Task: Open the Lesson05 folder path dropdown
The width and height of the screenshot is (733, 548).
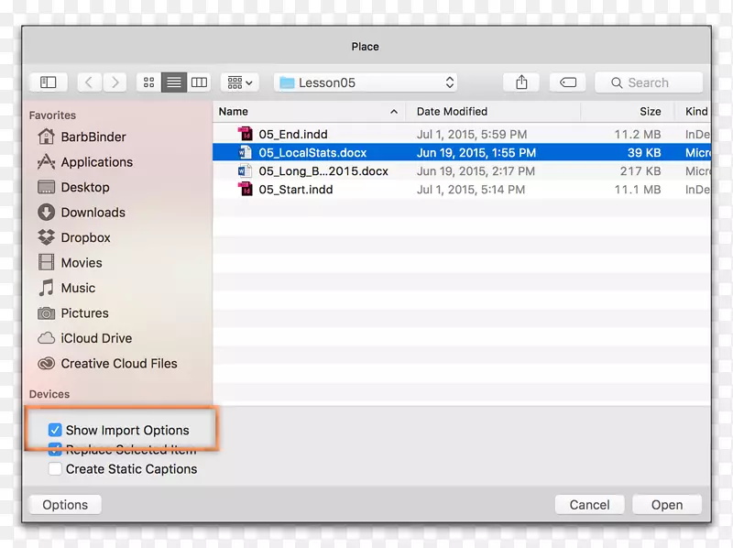Action: click(366, 82)
